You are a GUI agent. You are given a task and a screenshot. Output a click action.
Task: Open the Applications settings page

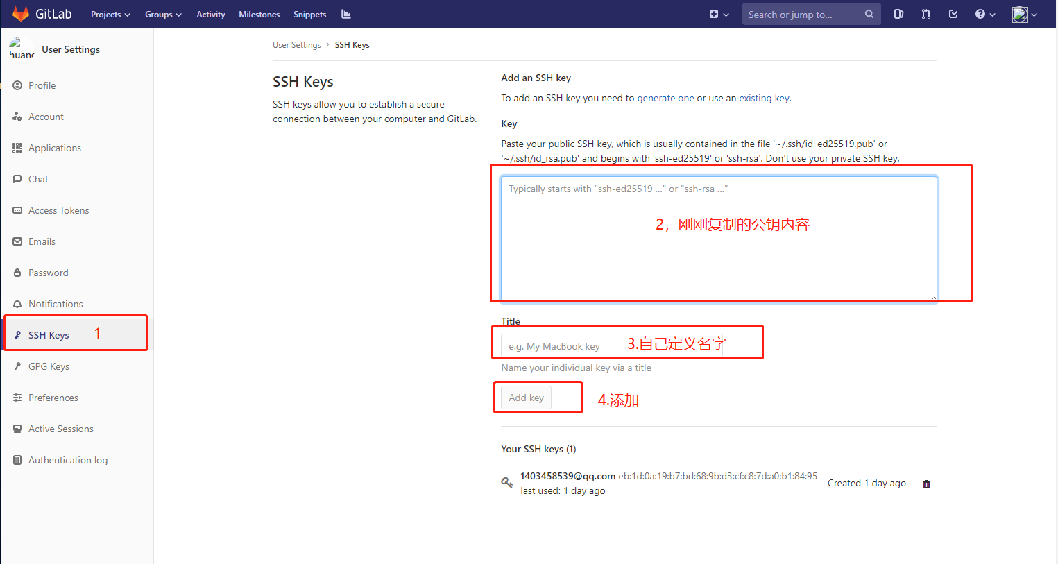point(55,148)
